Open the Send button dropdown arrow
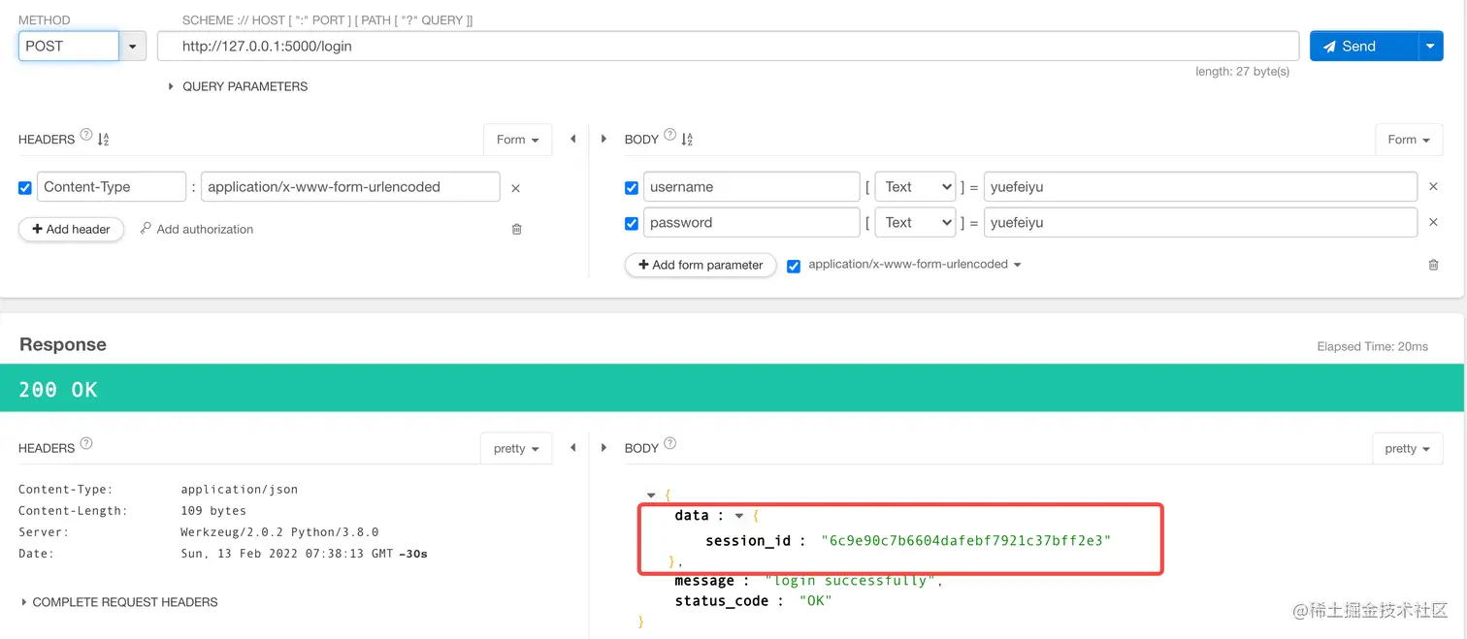The height and width of the screenshot is (639, 1467). pyautogui.click(x=1431, y=46)
